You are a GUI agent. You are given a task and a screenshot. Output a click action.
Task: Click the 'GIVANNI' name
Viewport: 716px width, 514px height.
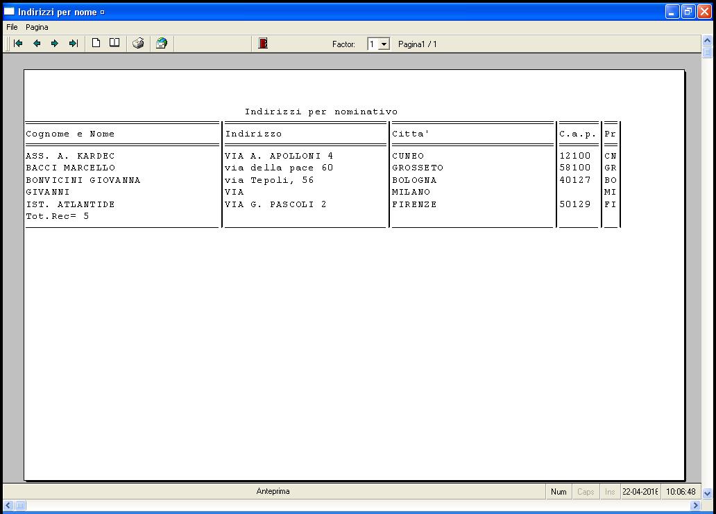click(x=48, y=192)
